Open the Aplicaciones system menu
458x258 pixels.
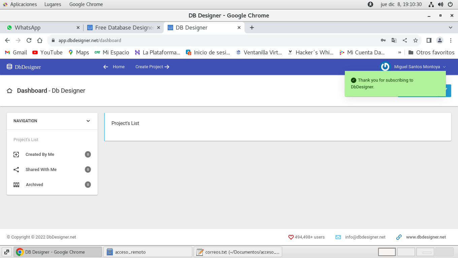pyautogui.click(x=20, y=4)
